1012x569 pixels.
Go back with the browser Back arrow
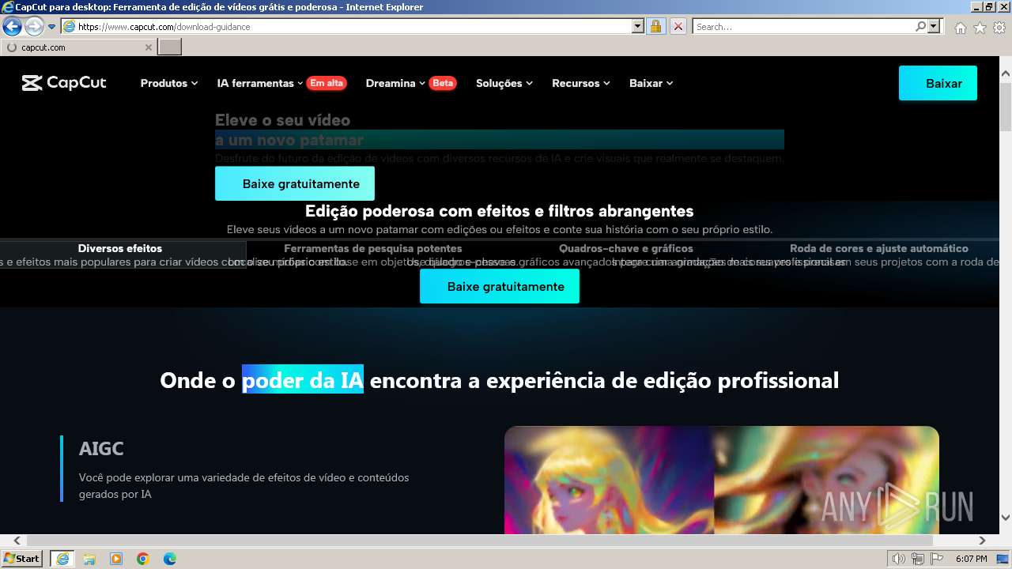click(x=13, y=27)
